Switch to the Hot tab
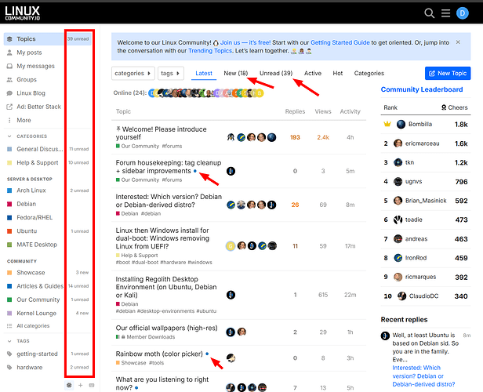This screenshot has height=392, width=483. (x=338, y=73)
